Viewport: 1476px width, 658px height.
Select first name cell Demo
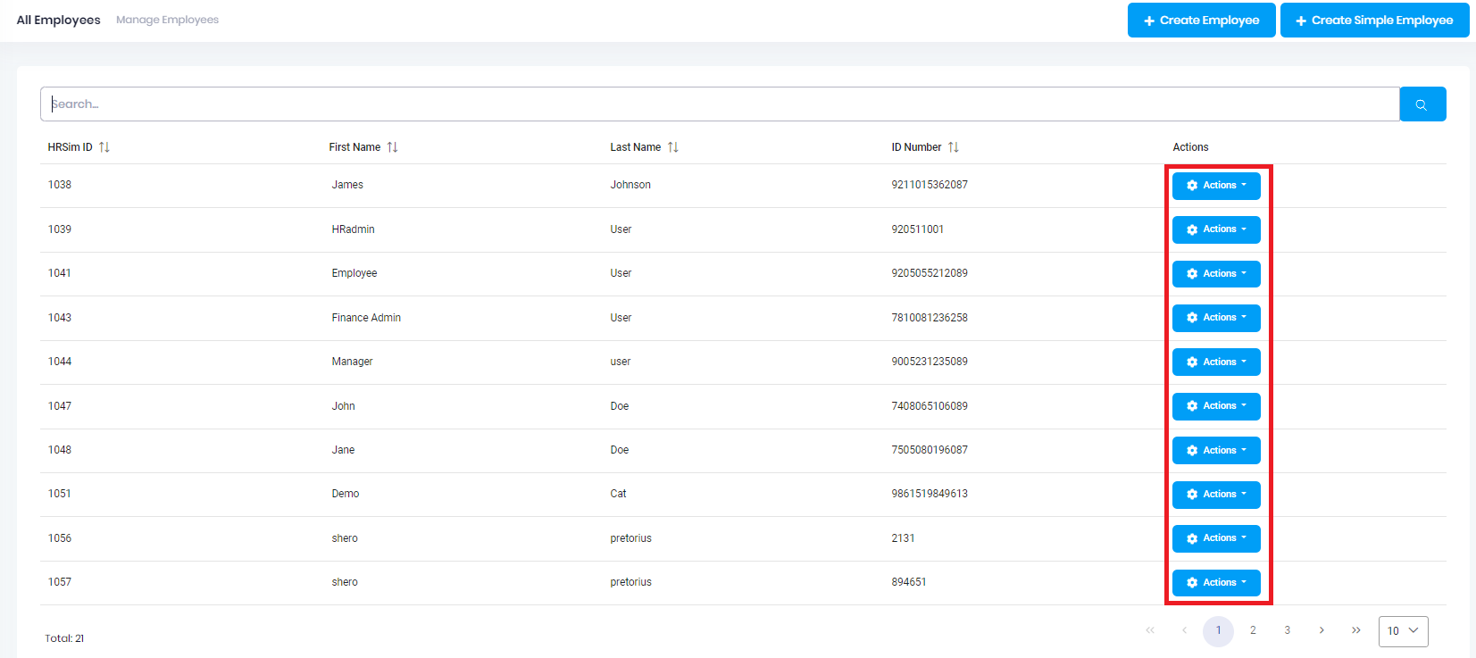coord(346,494)
